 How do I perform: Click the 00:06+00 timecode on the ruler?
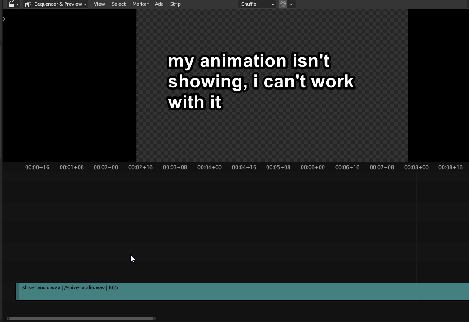pyautogui.click(x=312, y=167)
